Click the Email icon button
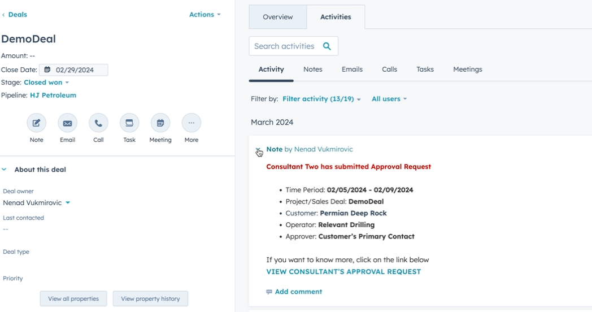This screenshot has width=592, height=312. pos(67,123)
